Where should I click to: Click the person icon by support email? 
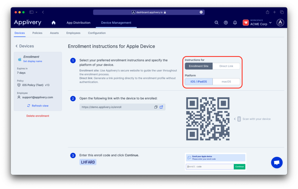(19, 97)
